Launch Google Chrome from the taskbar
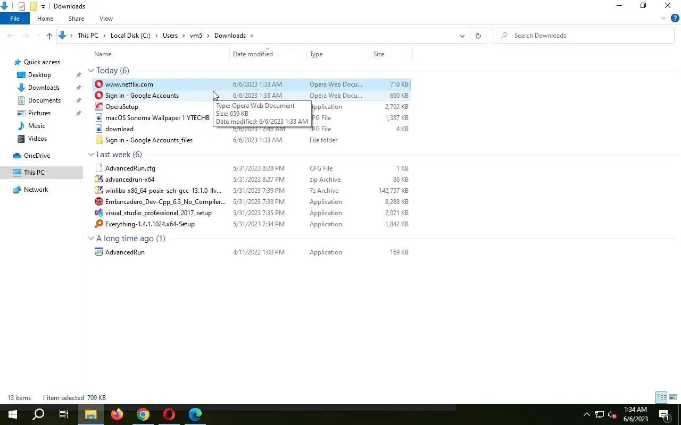Image resolution: width=681 pixels, height=425 pixels. (143, 414)
